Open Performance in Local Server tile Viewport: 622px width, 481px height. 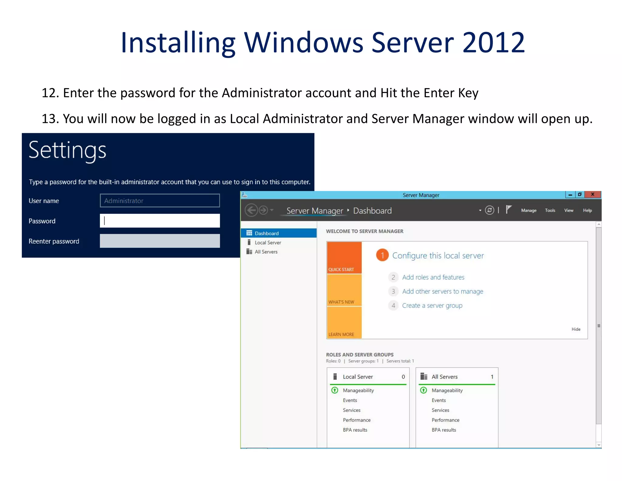357,420
